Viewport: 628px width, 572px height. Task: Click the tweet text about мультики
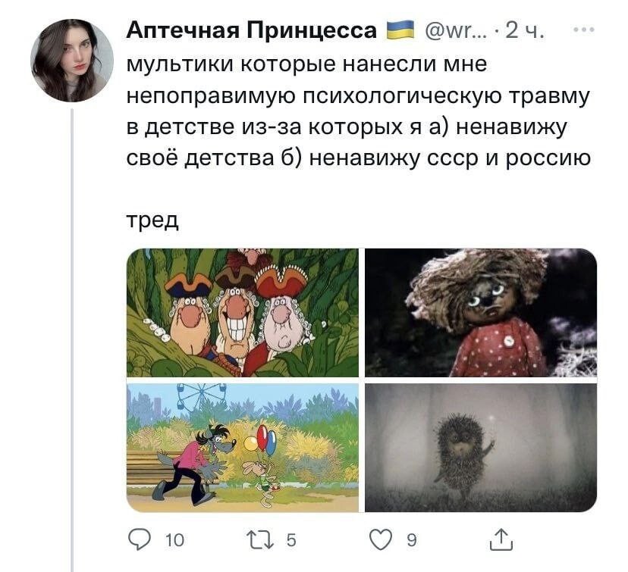point(359,111)
